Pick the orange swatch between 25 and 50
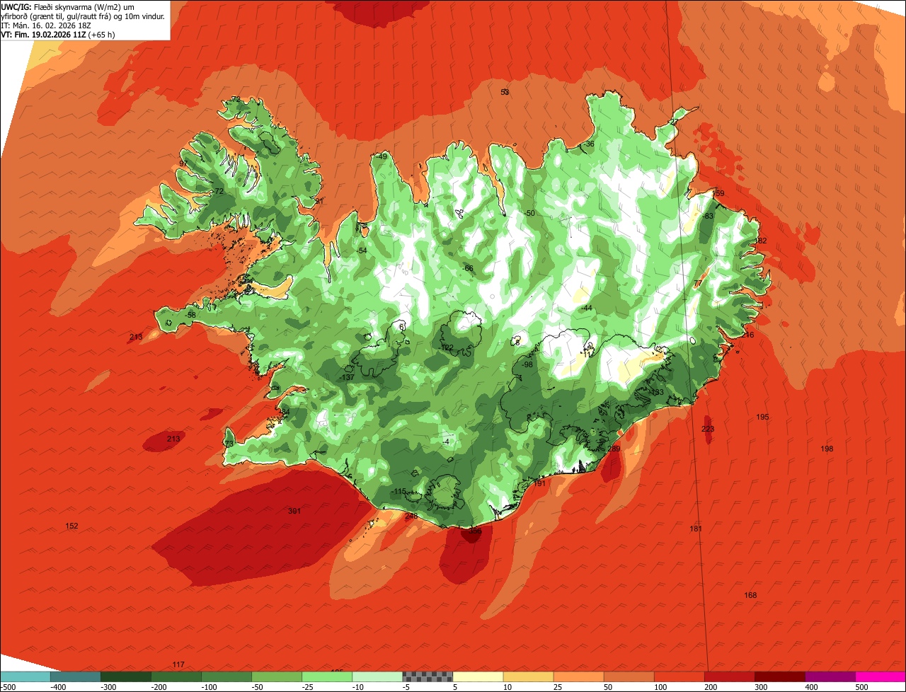Image resolution: width=906 pixels, height=692 pixels. [579, 676]
